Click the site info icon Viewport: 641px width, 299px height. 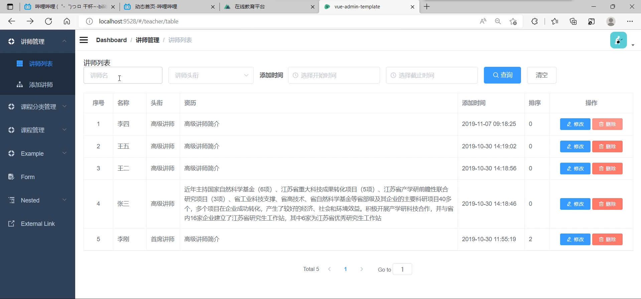coord(89,21)
